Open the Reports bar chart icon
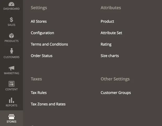Image resolution: width=162 pixels, height=126 pixels. coord(11,100)
